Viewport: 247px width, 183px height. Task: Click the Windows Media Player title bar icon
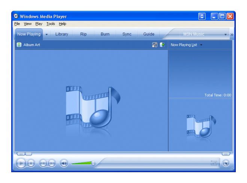click(x=16, y=16)
